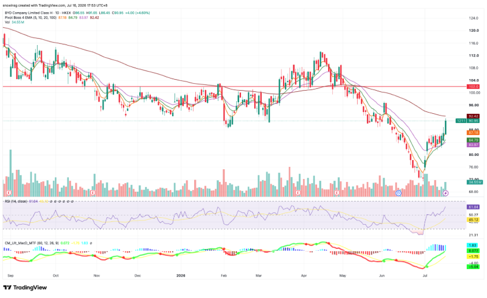Click the 21.31 RSI axis label
Viewport: 487px width, 298px height.
point(474,235)
